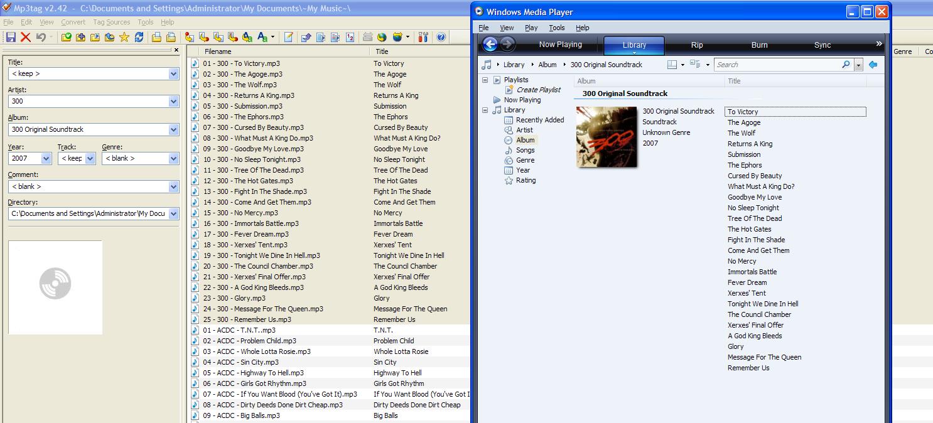
Task: Open the Artist field dropdown
Action: click(173, 101)
